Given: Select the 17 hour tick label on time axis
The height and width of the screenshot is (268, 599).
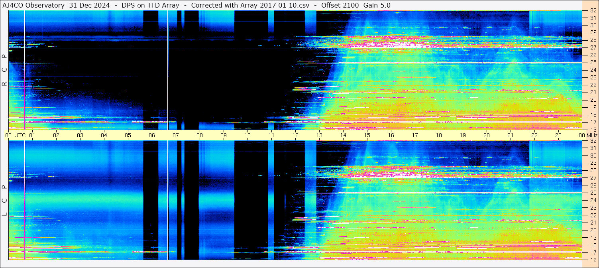Looking at the screenshot, I should pos(415,135).
